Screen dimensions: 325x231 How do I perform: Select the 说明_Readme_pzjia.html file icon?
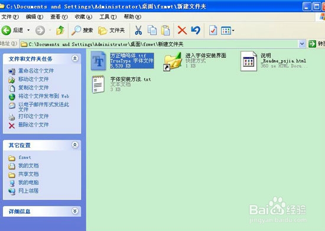tap(249, 61)
